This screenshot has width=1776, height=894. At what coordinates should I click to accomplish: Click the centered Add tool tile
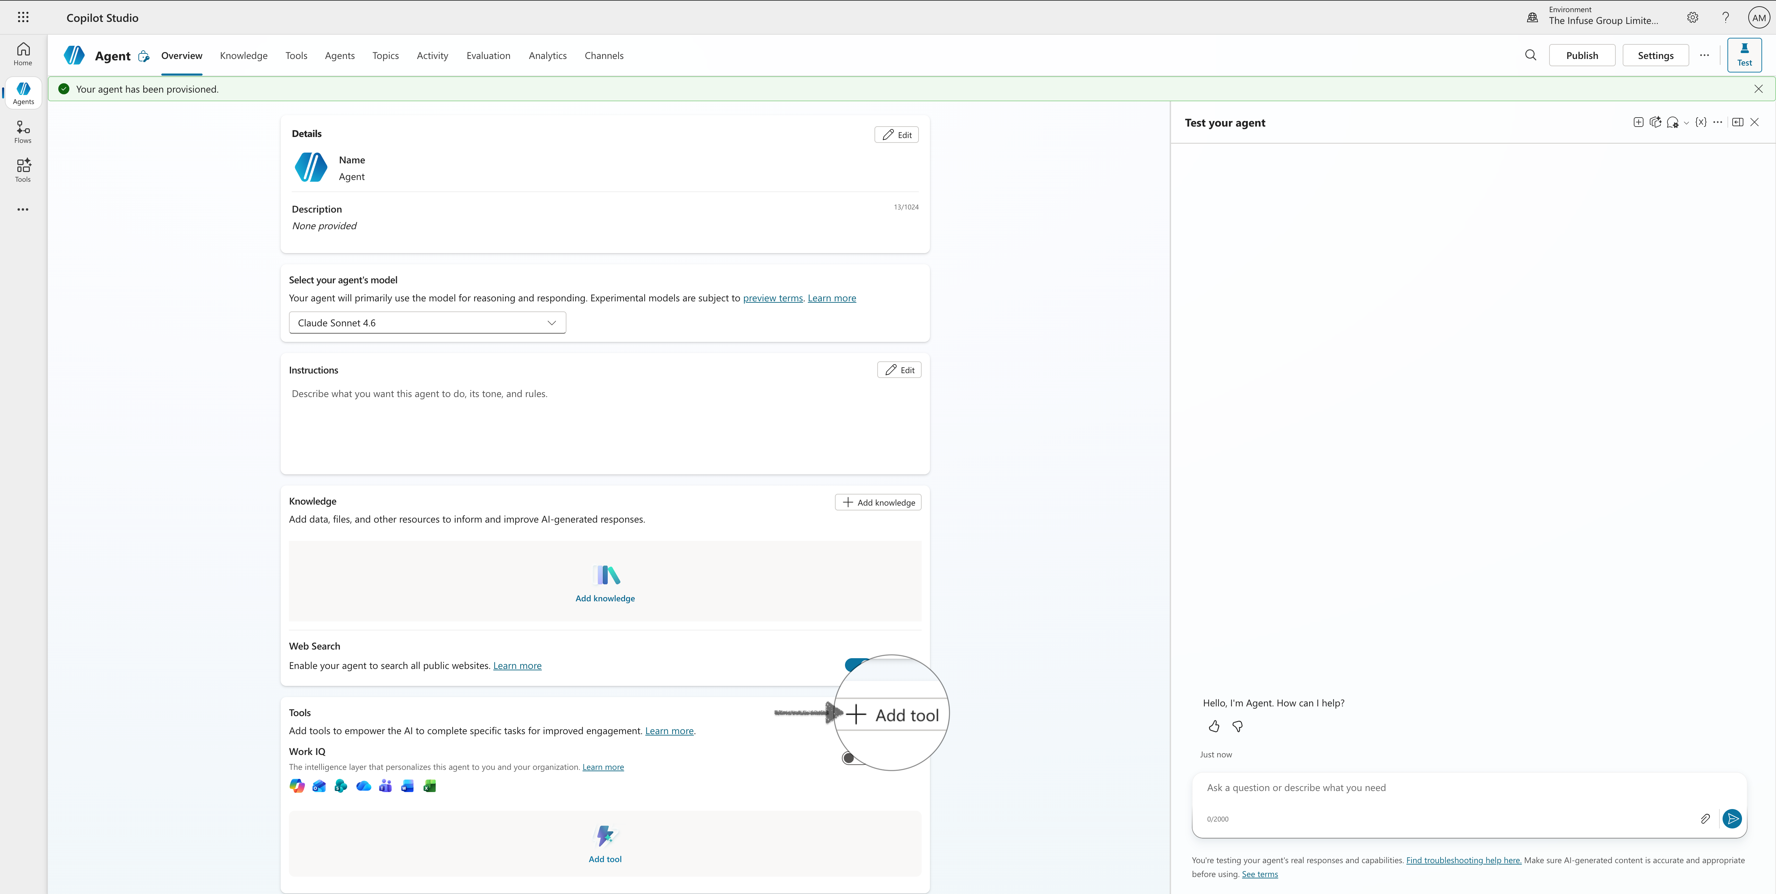(605, 844)
